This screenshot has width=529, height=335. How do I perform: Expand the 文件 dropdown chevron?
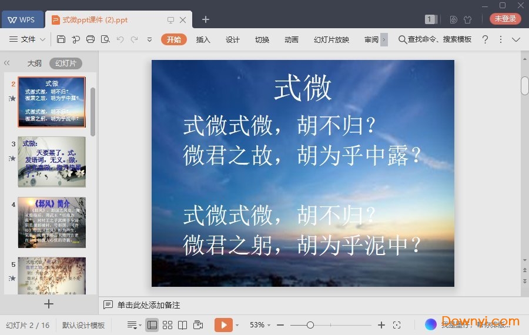click(x=42, y=39)
